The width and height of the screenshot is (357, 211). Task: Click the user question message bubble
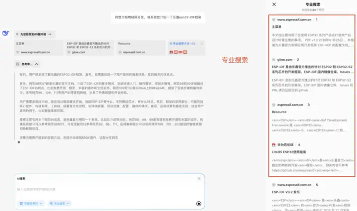[x=158, y=17]
